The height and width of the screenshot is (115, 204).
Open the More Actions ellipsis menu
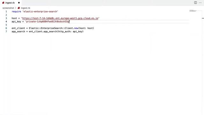pyautogui.click(x=200, y=3)
